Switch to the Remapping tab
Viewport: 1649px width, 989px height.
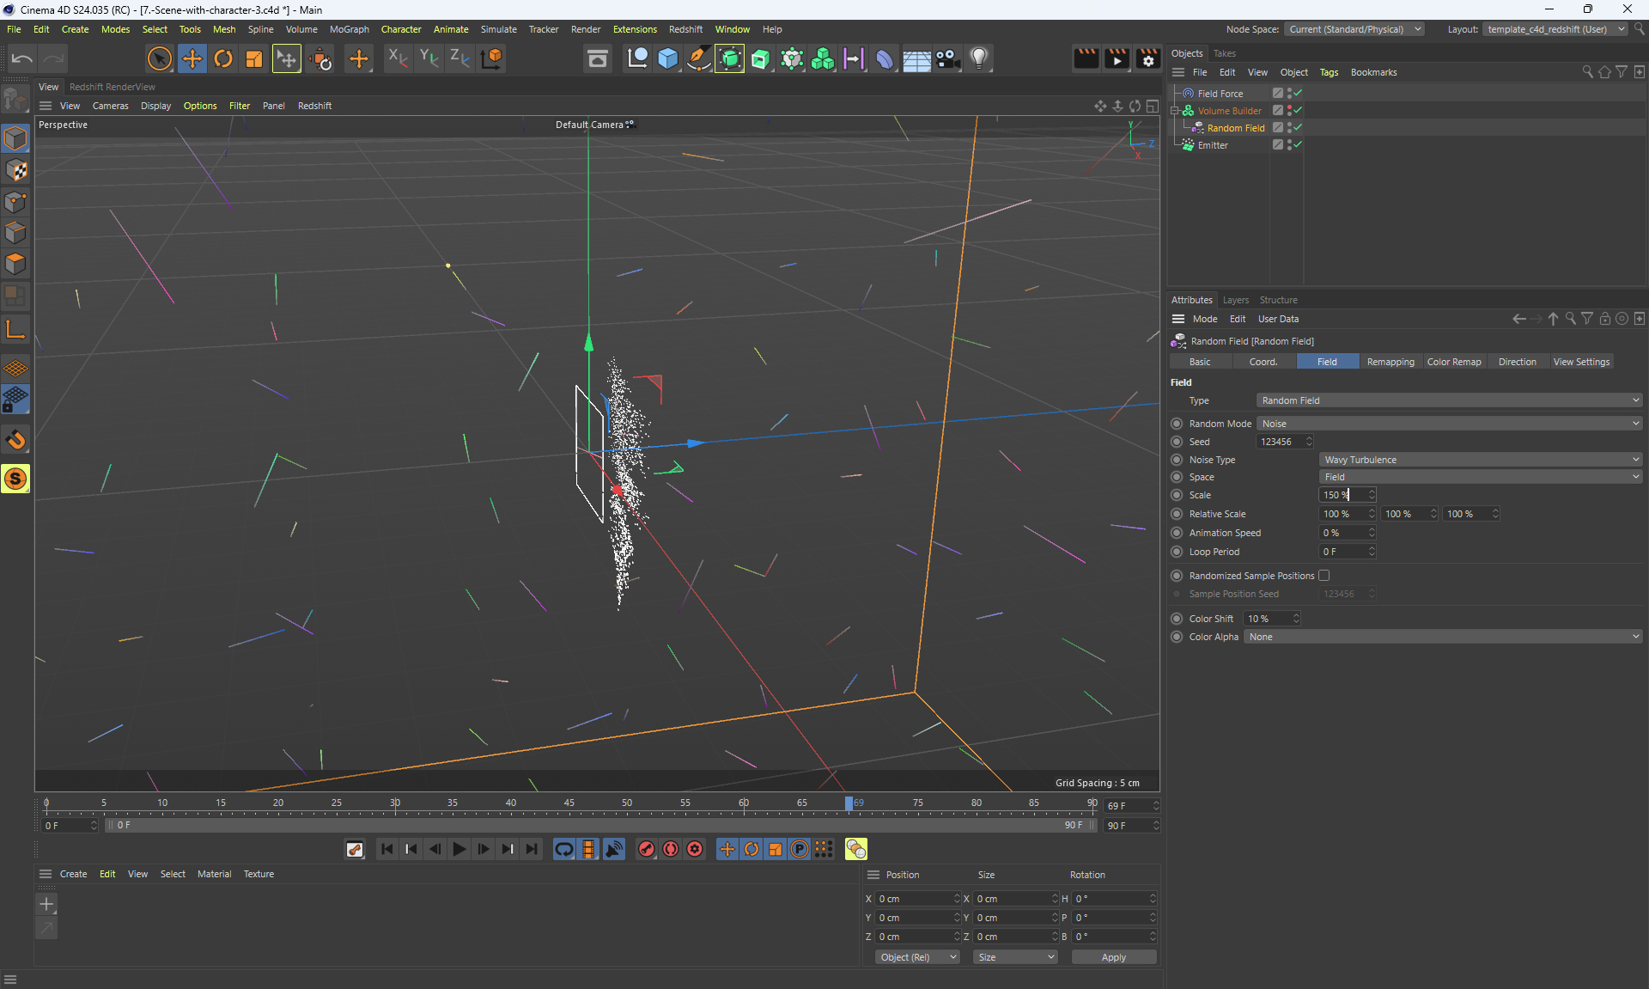(1390, 362)
